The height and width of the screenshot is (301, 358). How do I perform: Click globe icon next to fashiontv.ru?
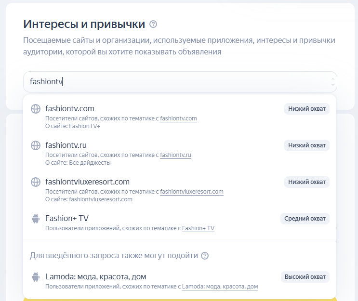click(x=36, y=145)
